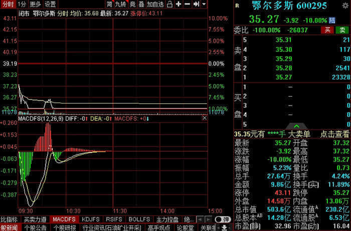The width and height of the screenshot is (351, 231).
Task: Click sell level 3 price 35.29
Action: 284,58
